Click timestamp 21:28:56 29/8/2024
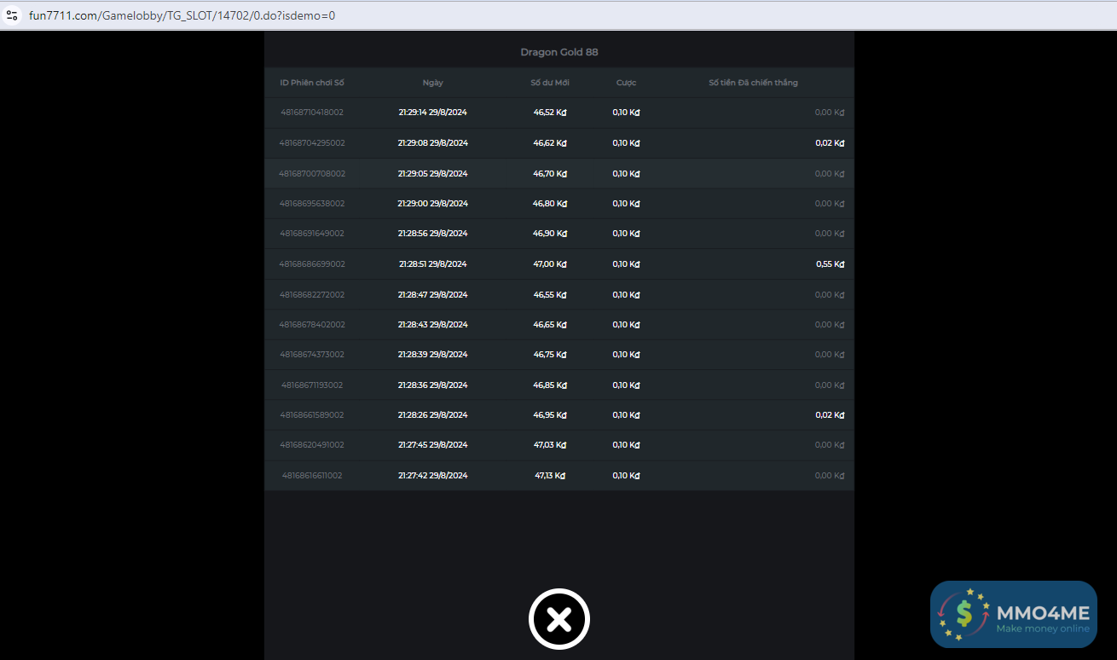Screen dimensions: 1117x660 coord(432,234)
